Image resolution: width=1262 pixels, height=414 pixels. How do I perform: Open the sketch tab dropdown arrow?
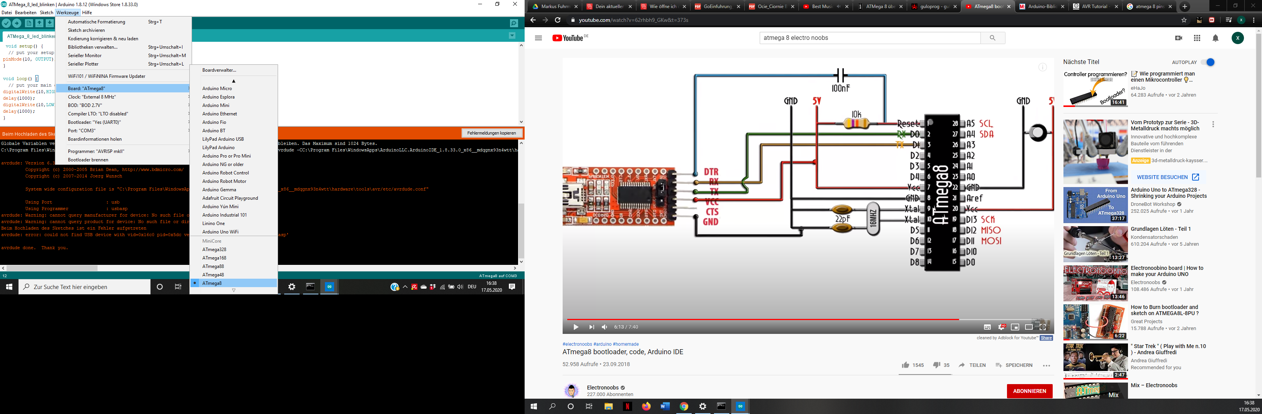pos(512,35)
